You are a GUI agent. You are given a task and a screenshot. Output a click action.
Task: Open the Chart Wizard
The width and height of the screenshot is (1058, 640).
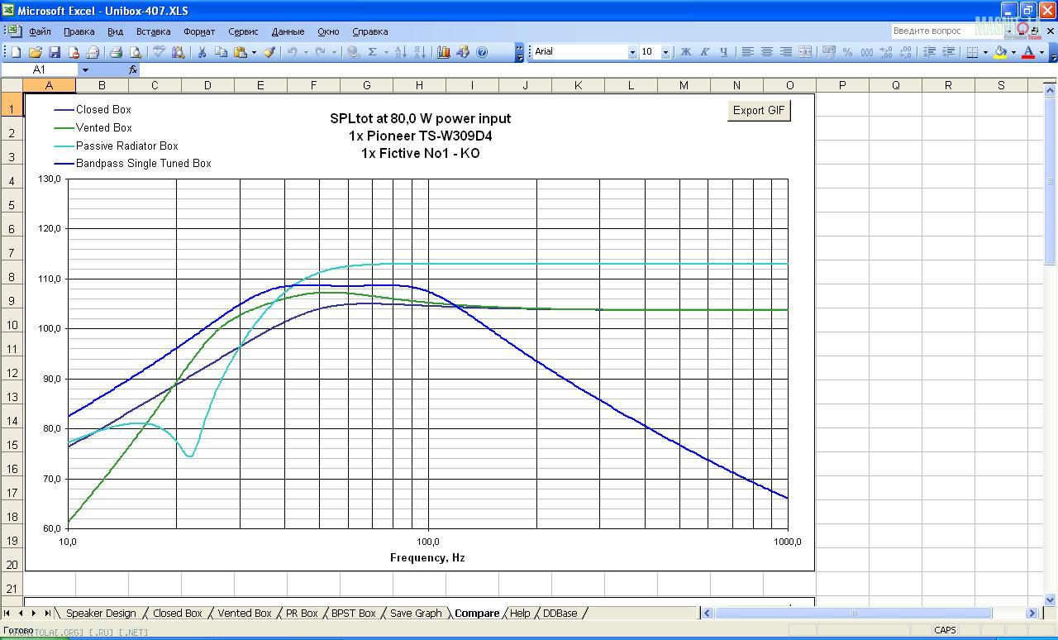[443, 52]
